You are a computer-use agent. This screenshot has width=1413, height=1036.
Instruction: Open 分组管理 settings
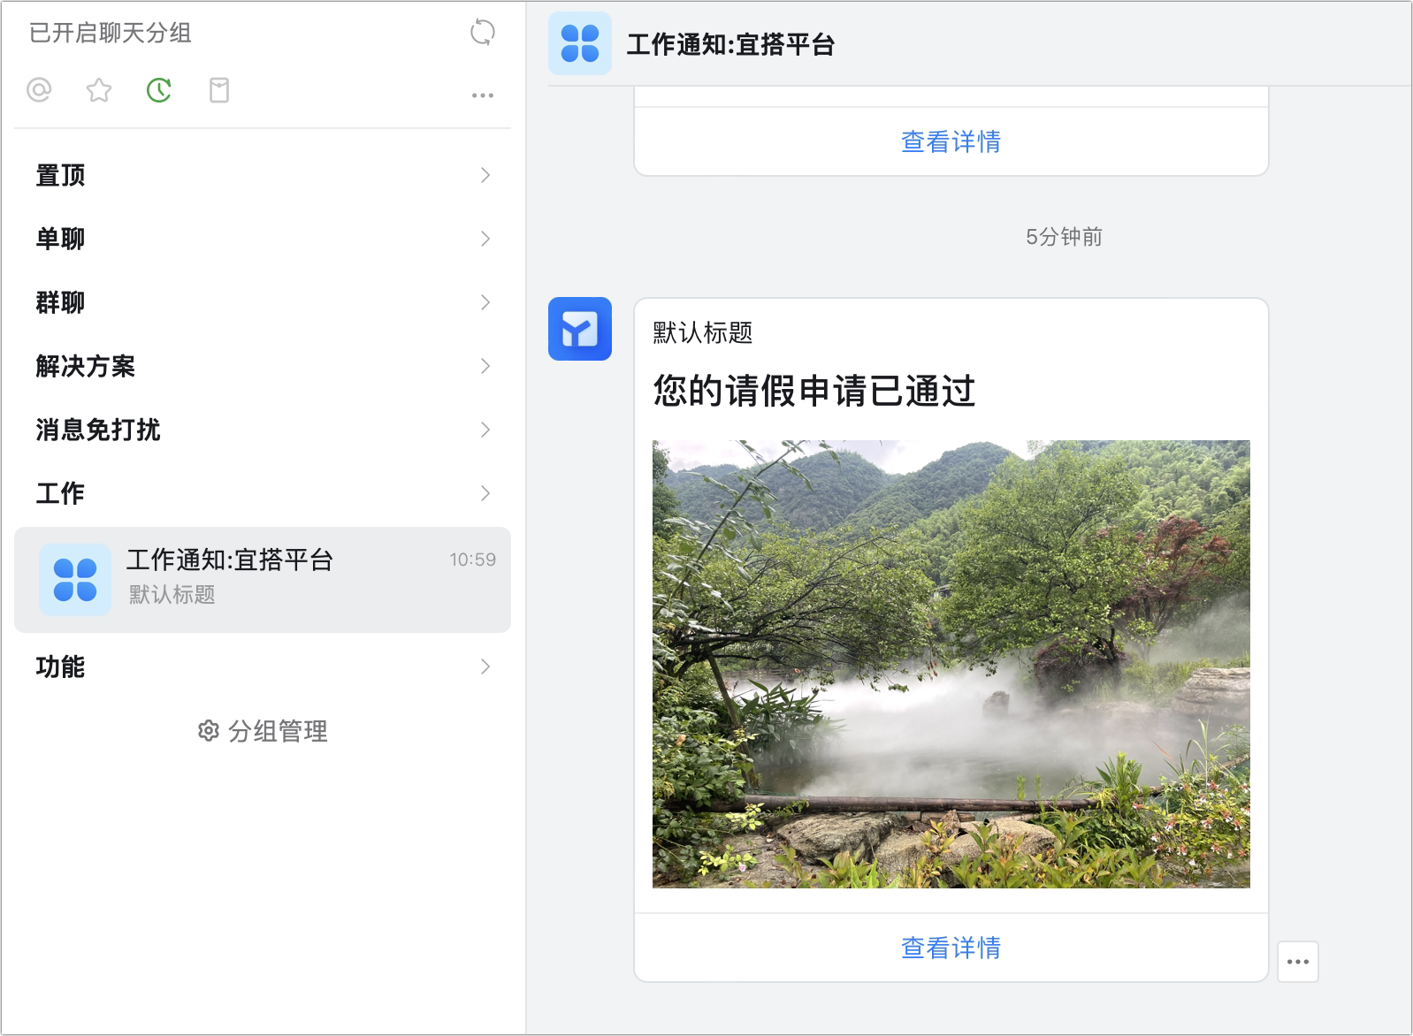[x=263, y=731]
